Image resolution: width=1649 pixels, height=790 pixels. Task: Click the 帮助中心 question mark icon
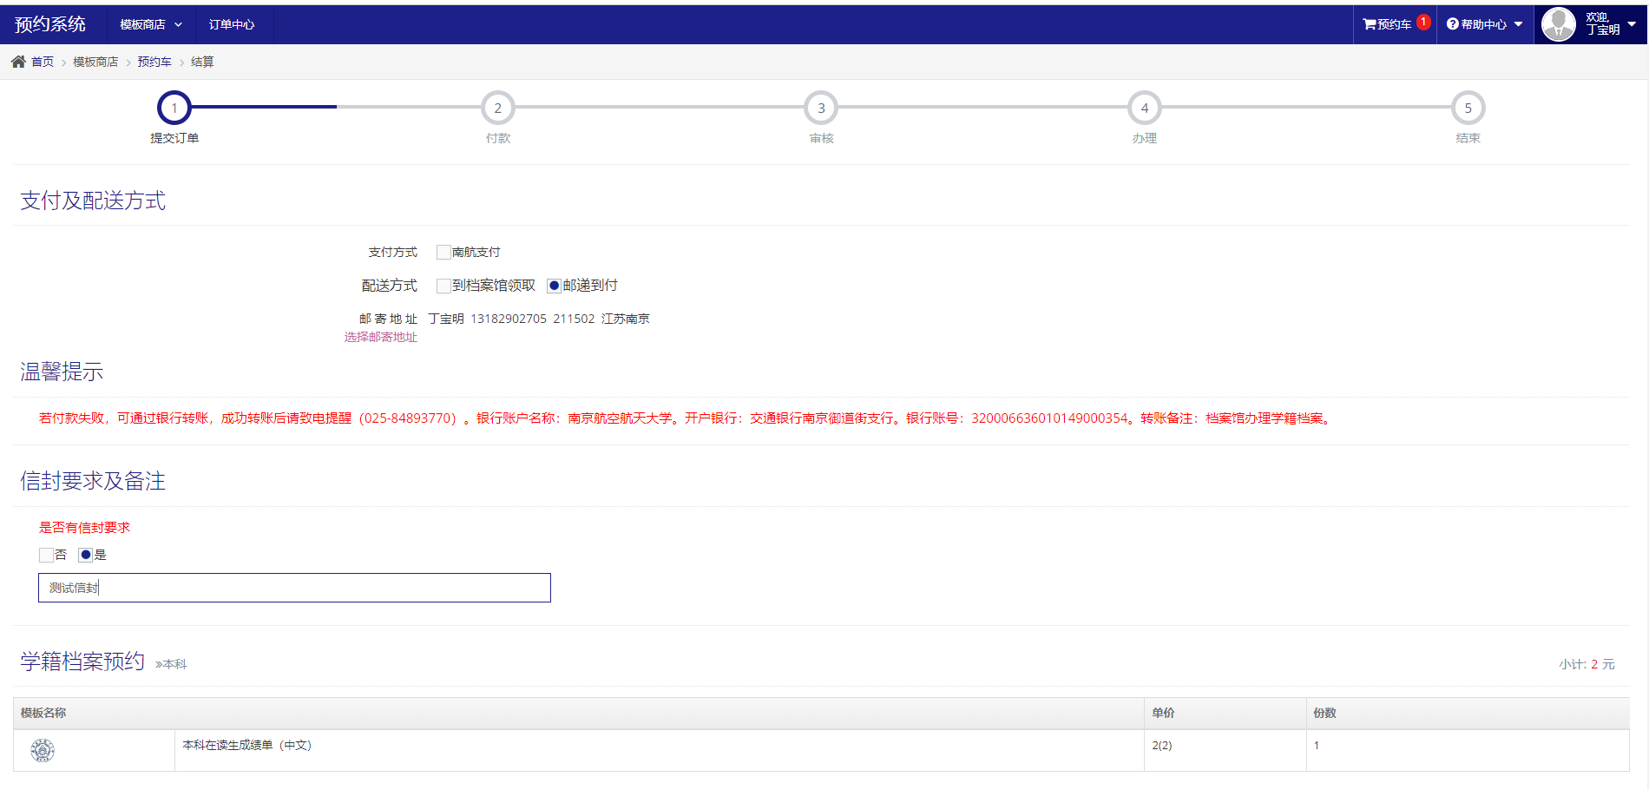coord(1452,24)
